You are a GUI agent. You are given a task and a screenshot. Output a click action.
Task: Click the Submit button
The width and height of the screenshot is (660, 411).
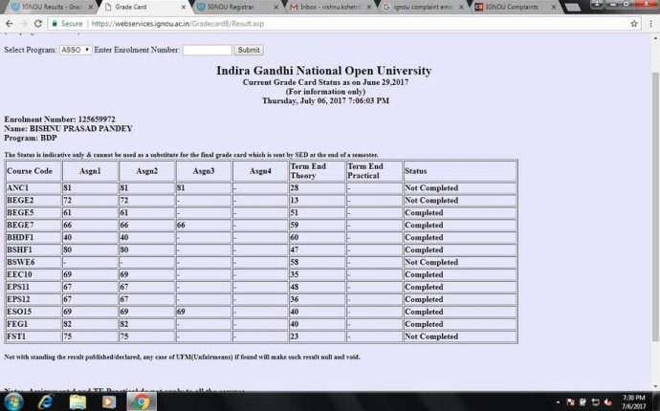[x=249, y=50]
